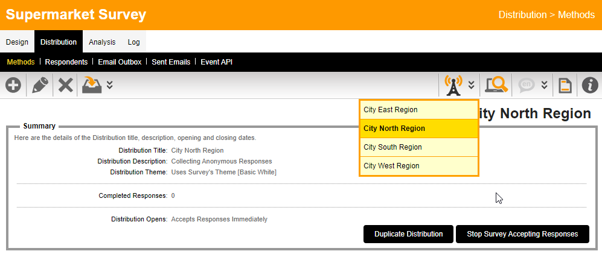Click the orange document page icon
602x254 pixels.
coord(565,85)
